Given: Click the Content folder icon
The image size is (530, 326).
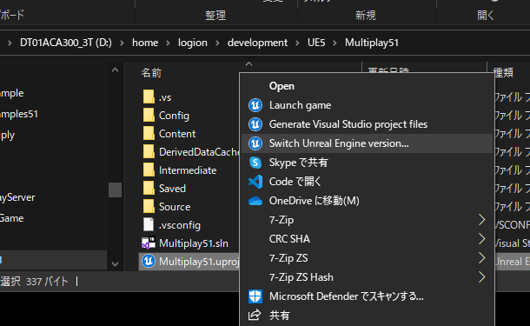Looking at the screenshot, I should [x=149, y=134].
